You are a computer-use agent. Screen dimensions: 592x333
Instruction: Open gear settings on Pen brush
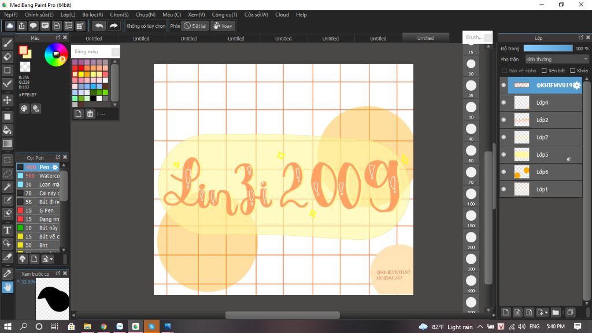(x=55, y=167)
